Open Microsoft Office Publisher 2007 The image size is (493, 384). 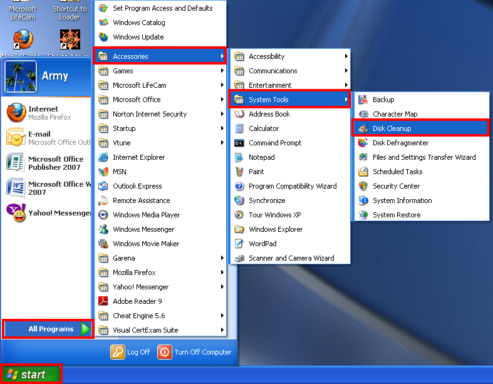pyautogui.click(x=47, y=163)
